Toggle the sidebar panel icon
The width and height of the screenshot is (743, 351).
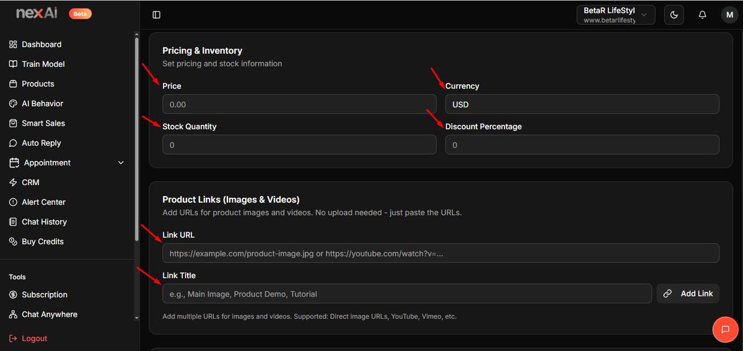[156, 15]
